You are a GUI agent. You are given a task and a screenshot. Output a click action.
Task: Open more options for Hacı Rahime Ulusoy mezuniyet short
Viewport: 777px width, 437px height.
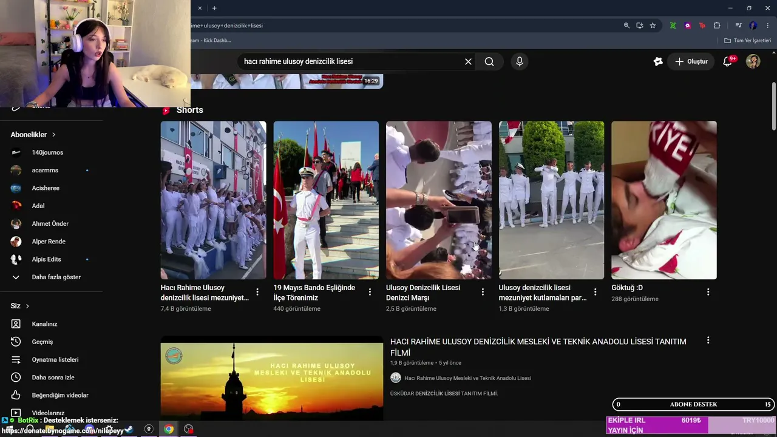point(257,292)
